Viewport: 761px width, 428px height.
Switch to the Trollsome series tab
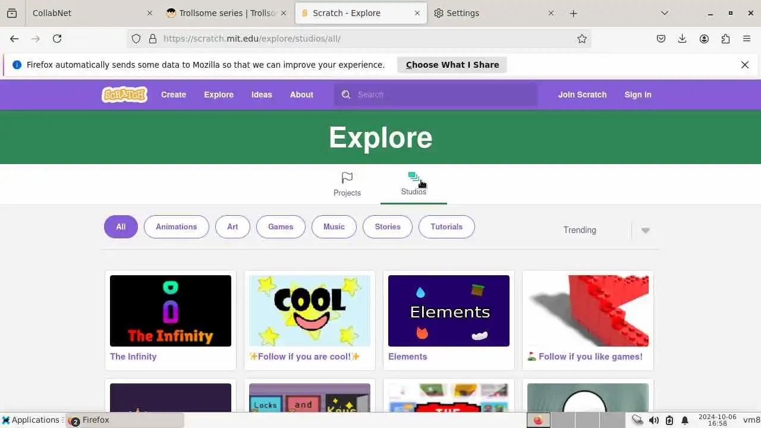(227, 13)
